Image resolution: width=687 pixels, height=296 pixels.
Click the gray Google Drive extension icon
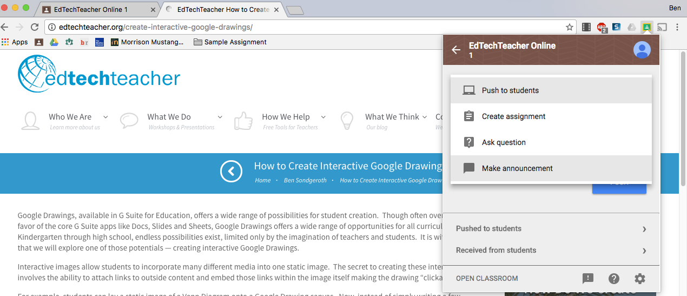click(631, 27)
